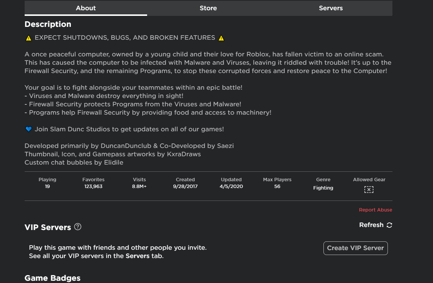Click the Max Players value 56

(277, 186)
